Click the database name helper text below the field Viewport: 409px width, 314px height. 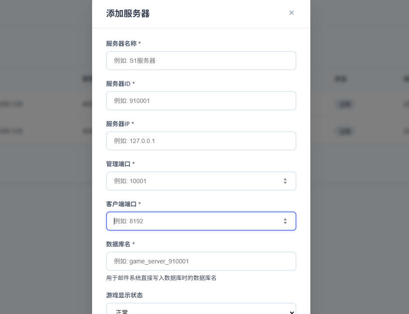click(161, 278)
